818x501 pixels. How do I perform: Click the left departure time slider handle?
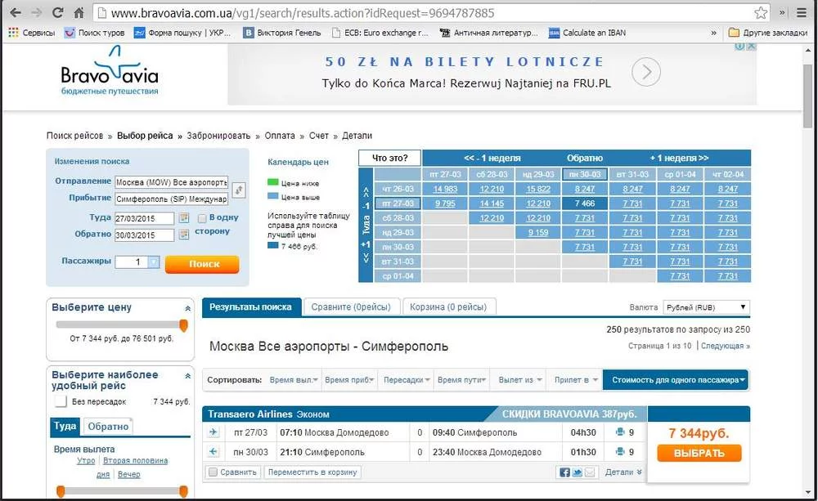tap(61, 491)
